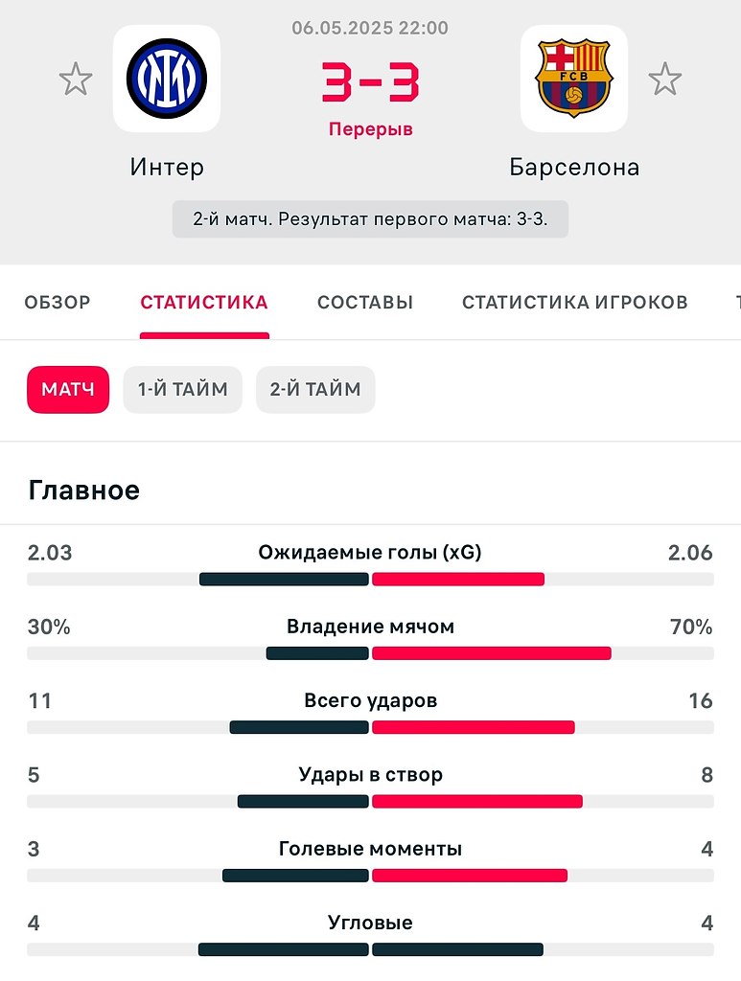Click the Угловые corners stat bar
Screen dimensions: 741x981
point(370,949)
